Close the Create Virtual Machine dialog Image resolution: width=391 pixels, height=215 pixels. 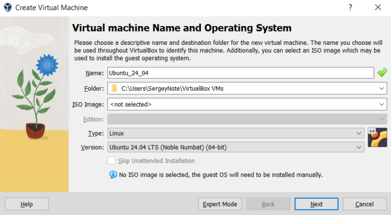378,8
